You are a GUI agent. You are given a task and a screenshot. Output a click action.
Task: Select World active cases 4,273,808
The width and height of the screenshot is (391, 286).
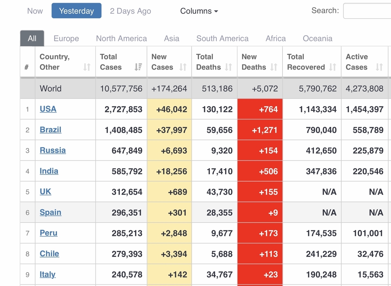point(365,89)
